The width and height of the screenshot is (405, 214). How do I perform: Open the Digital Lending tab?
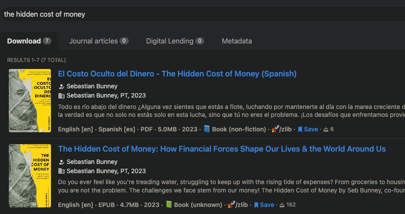175,41
